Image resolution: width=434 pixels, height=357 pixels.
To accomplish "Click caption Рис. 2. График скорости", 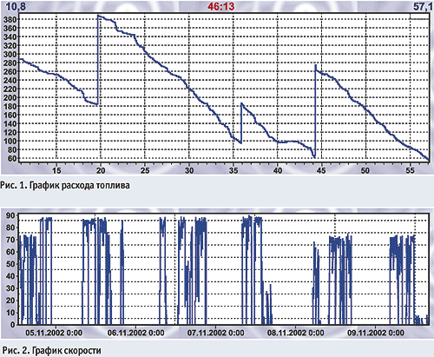I will [52, 351].
